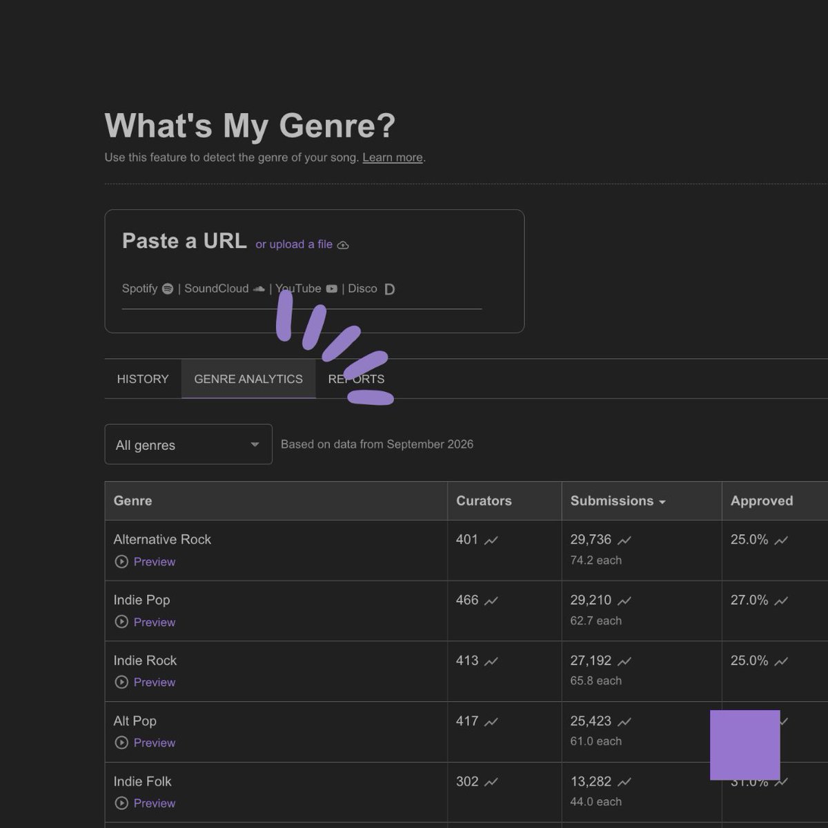Select the Indie Folk genre name

click(x=142, y=782)
